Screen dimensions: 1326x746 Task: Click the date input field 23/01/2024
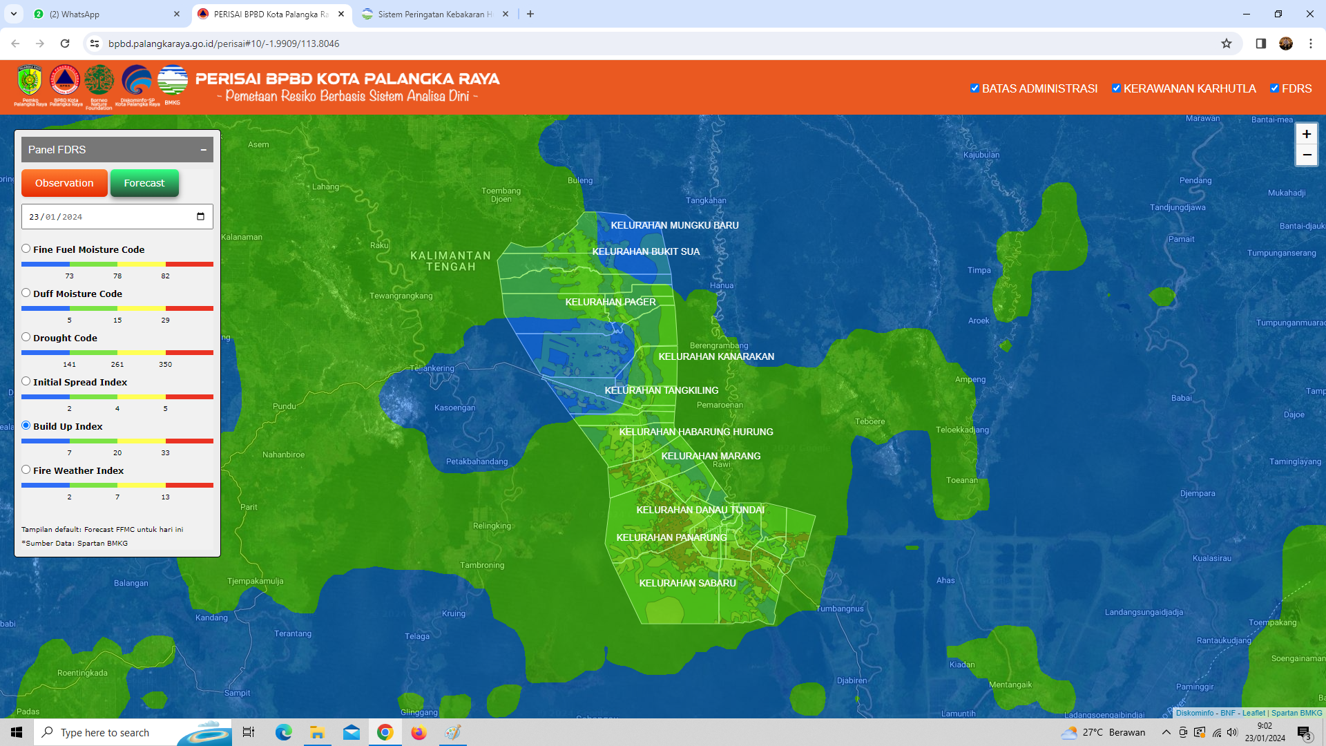point(117,216)
